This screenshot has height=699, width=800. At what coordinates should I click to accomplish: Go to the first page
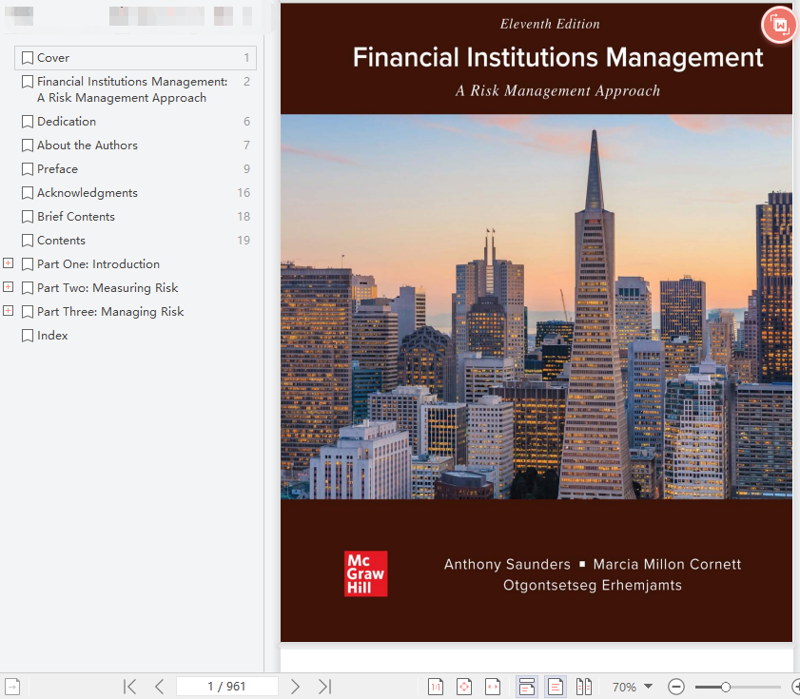[x=130, y=687]
